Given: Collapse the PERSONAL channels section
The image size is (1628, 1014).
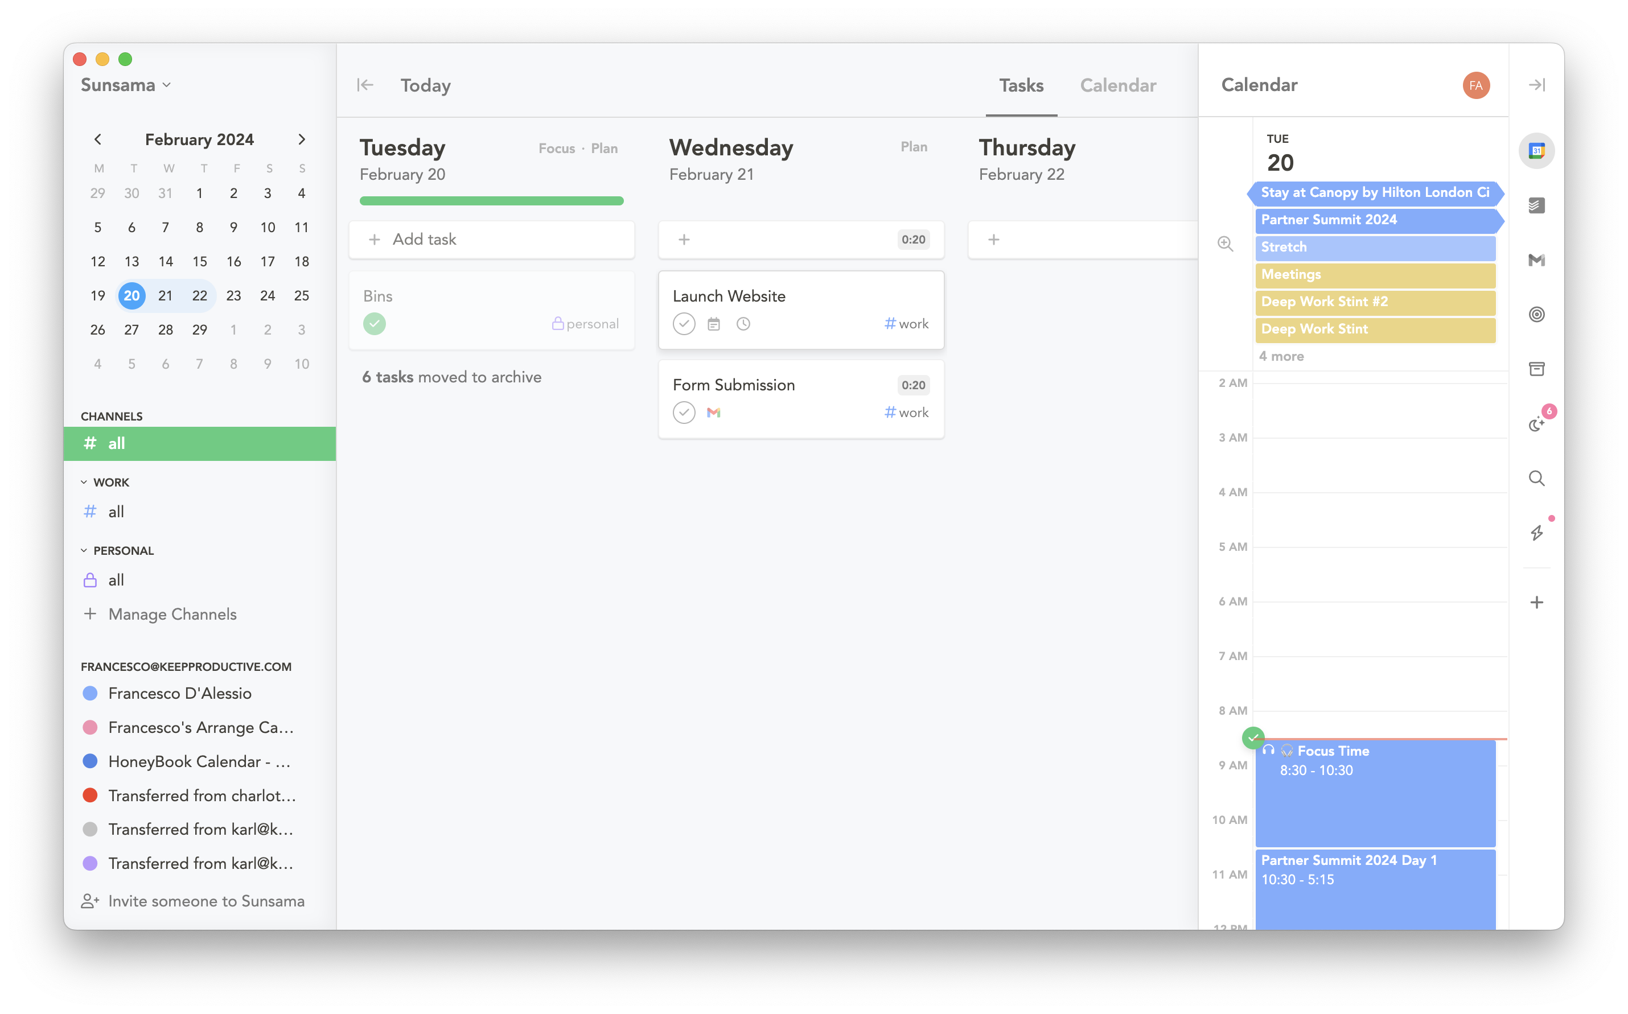Looking at the screenshot, I should 84,550.
